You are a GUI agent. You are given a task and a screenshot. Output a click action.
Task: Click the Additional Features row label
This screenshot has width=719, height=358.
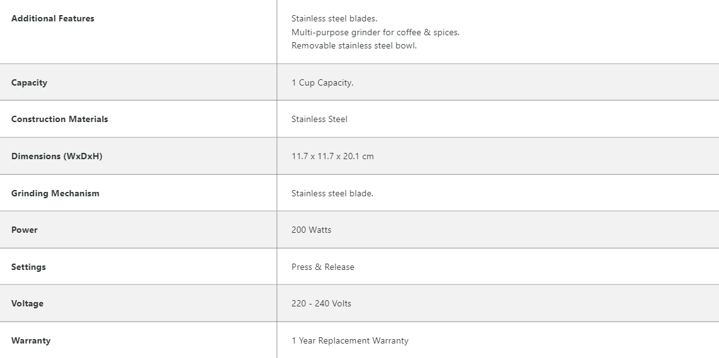point(53,19)
